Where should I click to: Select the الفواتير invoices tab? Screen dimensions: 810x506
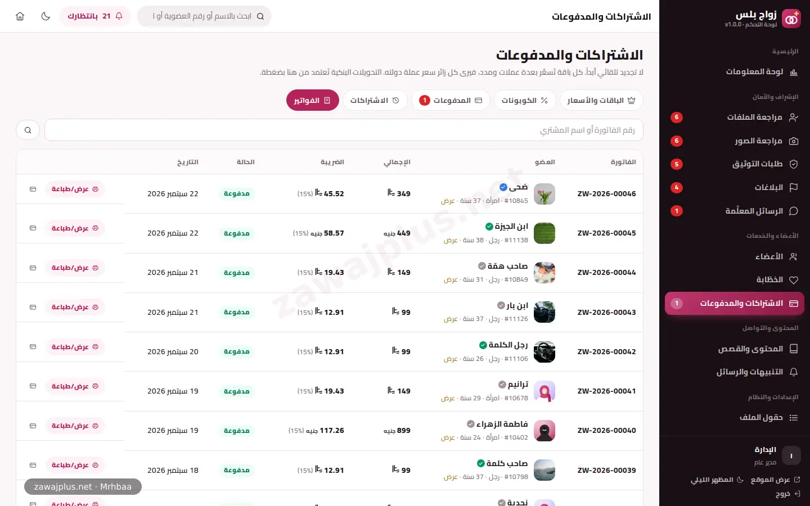click(x=312, y=101)
